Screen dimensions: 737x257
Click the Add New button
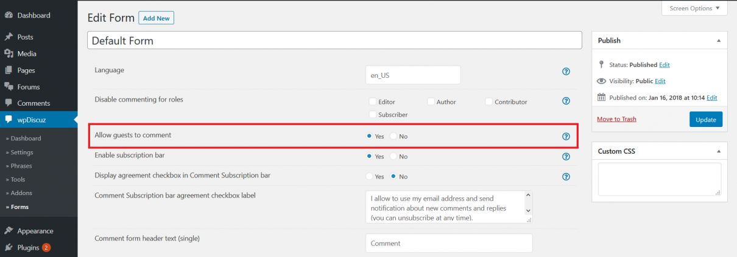coord(157,18)
